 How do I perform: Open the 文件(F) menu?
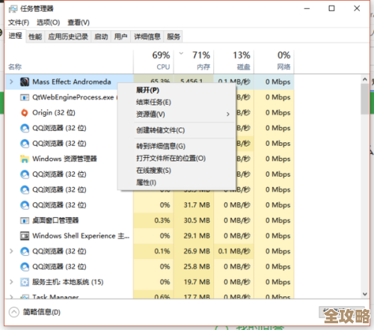pyautogui.click(x=19, y=22)
